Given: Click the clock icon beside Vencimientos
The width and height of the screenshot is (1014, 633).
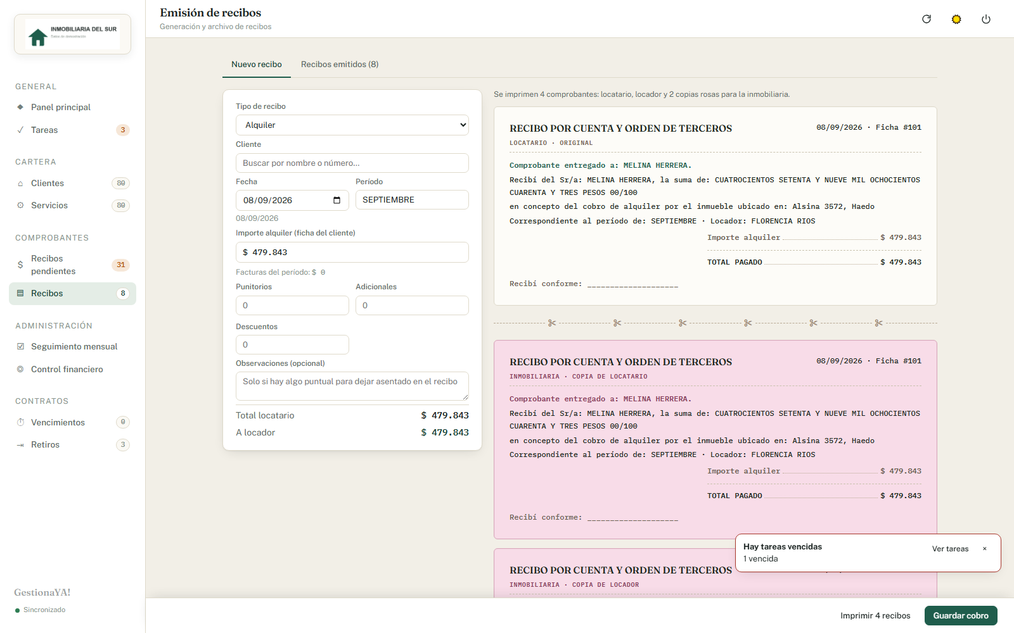Looking at the screenshot, I should click(20, 422).
